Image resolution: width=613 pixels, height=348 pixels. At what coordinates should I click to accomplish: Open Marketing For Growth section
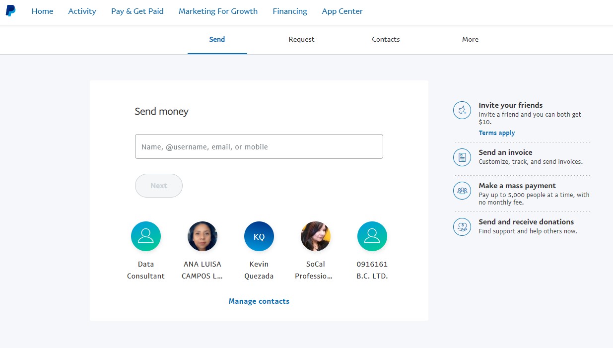(218, 11)
